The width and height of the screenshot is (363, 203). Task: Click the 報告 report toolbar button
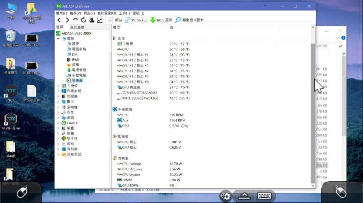coord(115,20)
